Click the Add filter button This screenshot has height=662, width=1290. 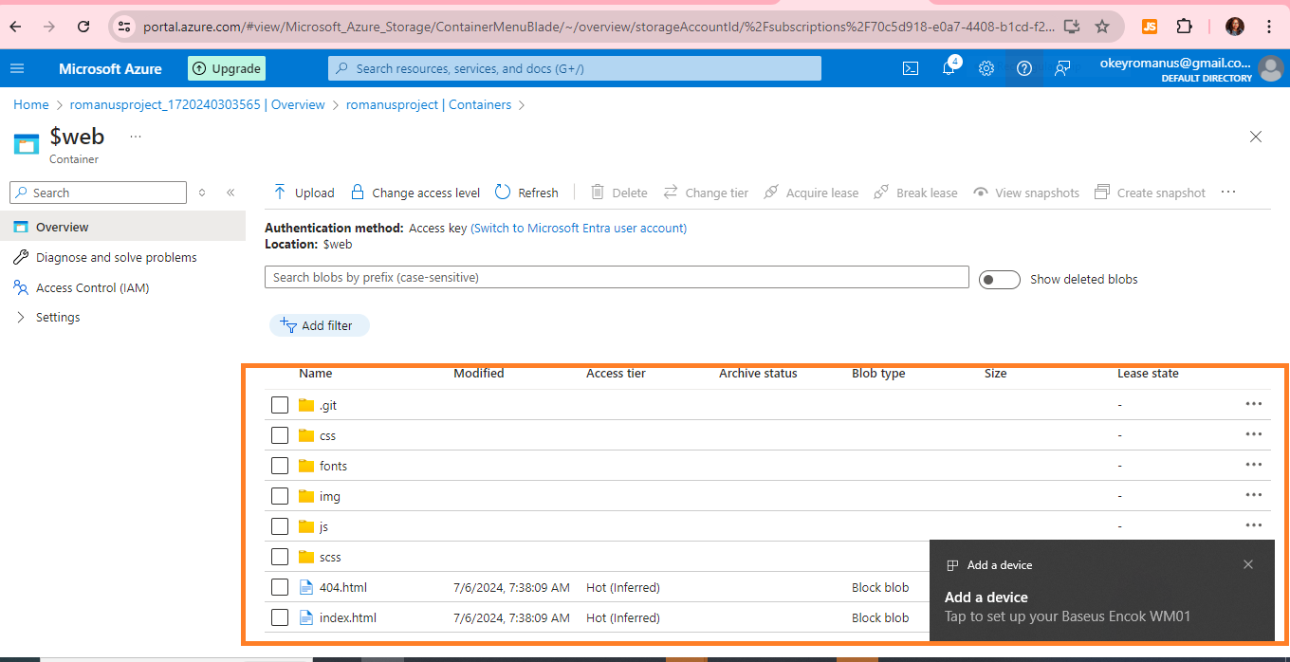click(320, 325)
